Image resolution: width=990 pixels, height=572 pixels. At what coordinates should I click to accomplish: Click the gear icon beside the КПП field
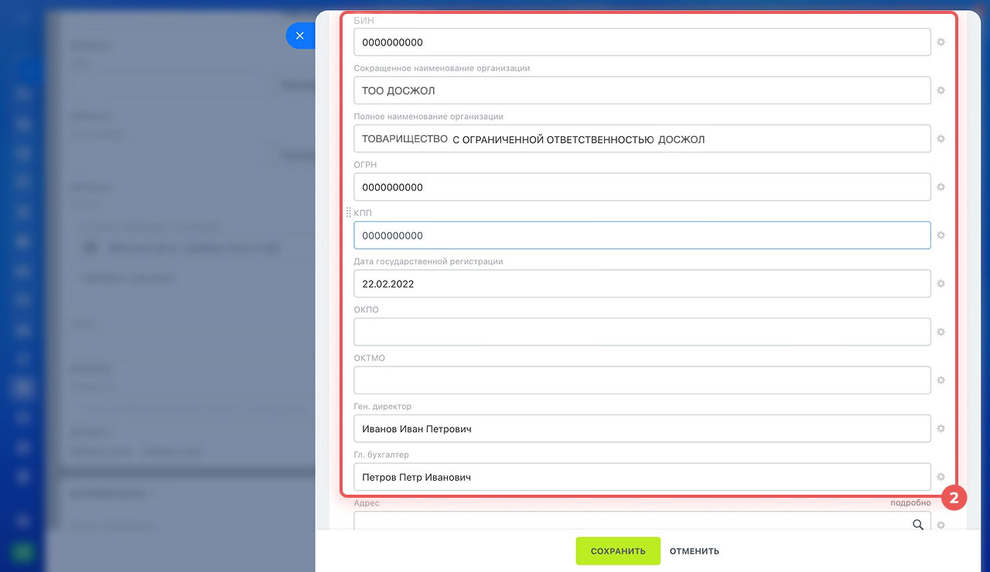coord(941,236)
